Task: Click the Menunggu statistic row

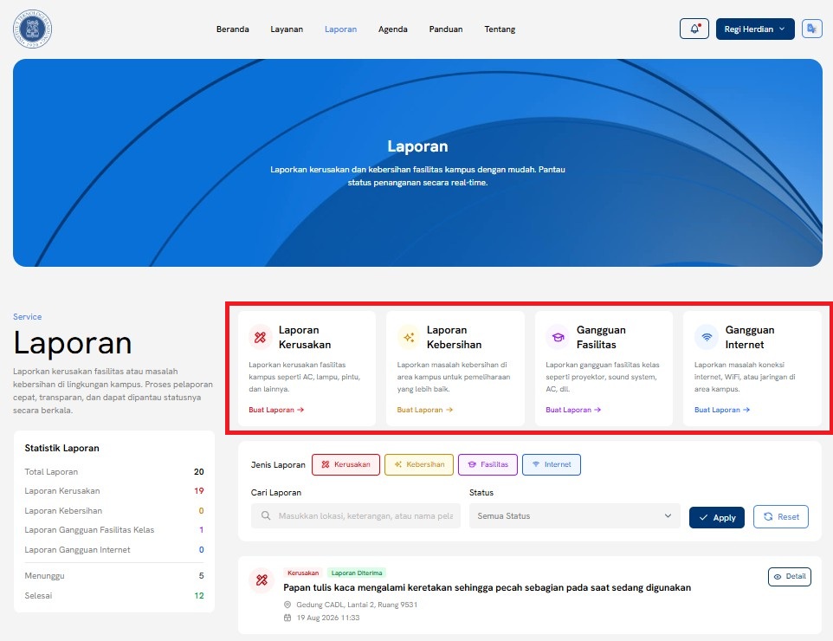Action: click(x=114, y=576)
